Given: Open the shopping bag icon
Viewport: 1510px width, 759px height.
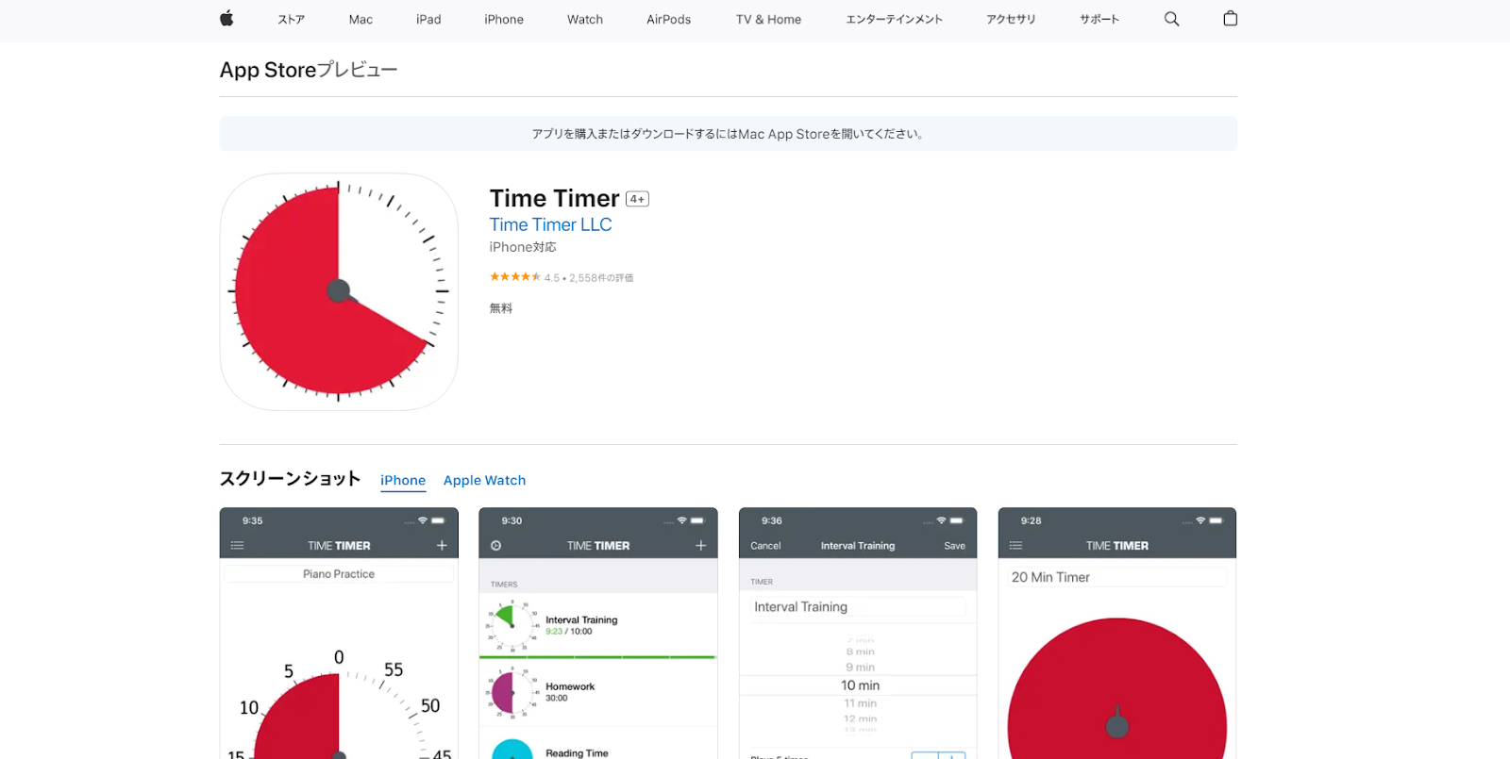Looking at the screenshot, I should pyautogui.click(x=1230, y=19).
